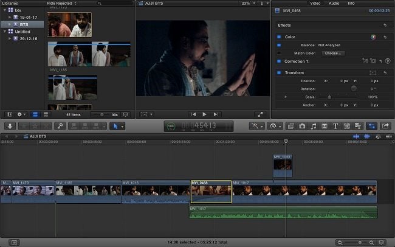Toggle the Inspector panel button
Screen dimensions: 395x247
click(371, 126)
